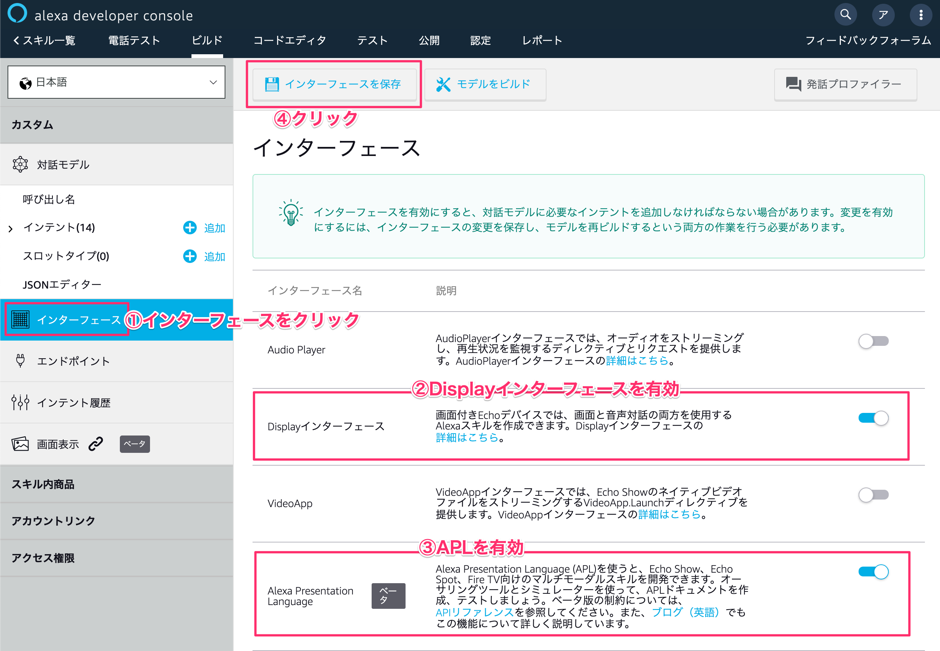Click the Alexa logo ring icon
This screenshot has height=651, width=940.
click(17, 13)
